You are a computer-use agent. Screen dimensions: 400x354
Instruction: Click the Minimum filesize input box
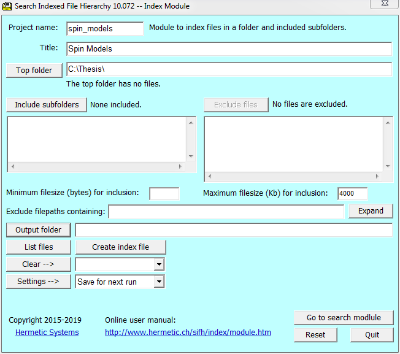[164, 194]
